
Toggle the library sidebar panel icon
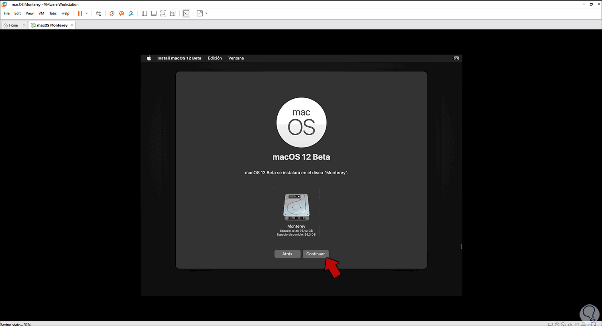144,13
